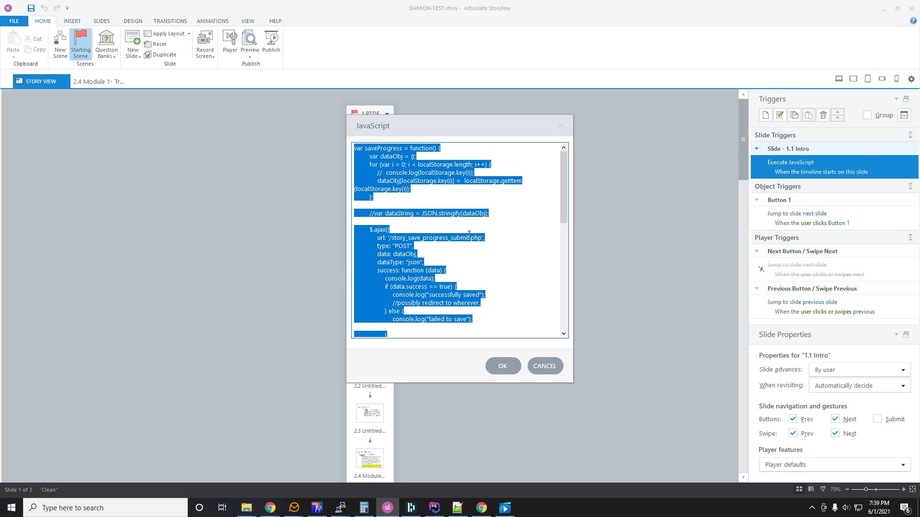920x517 pixels.
Task: Switch to the INSERT ribbon tab
Action: [72, 21]
